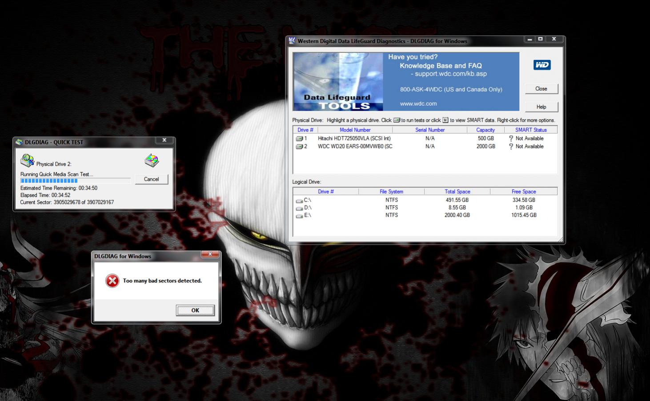Sort logical drives by Free Space header
This screenshot has height=401, width=650.
524,192
